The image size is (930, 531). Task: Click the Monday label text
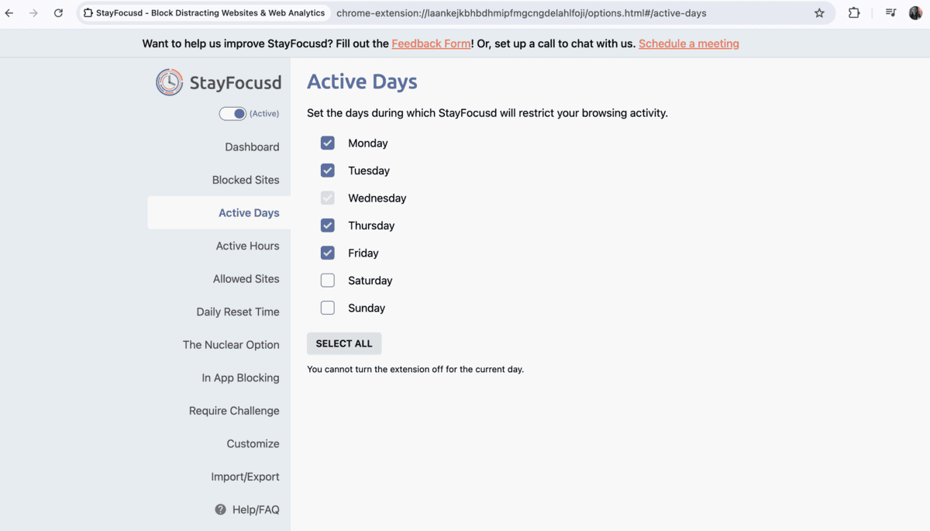[x=368, y=143]
